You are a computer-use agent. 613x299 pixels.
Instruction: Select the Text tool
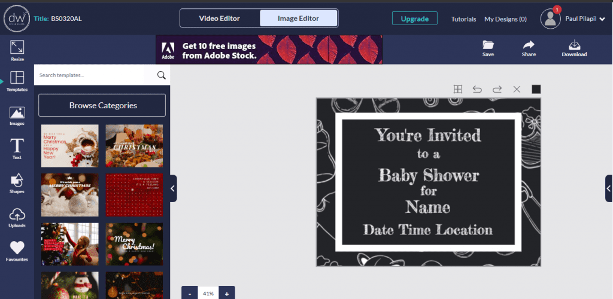point(17,147)
